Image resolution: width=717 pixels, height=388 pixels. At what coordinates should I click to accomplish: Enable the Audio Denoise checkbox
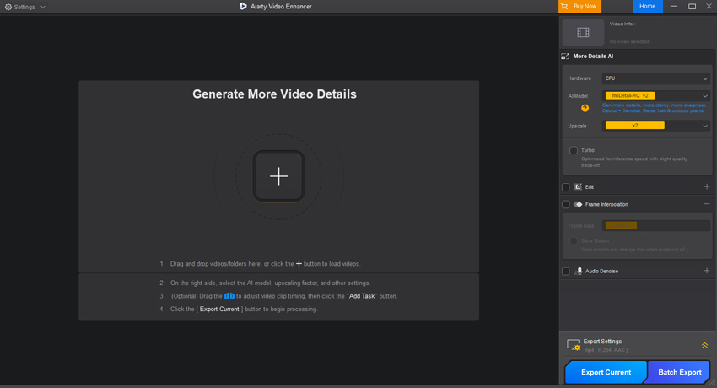(x=566, y=271)
